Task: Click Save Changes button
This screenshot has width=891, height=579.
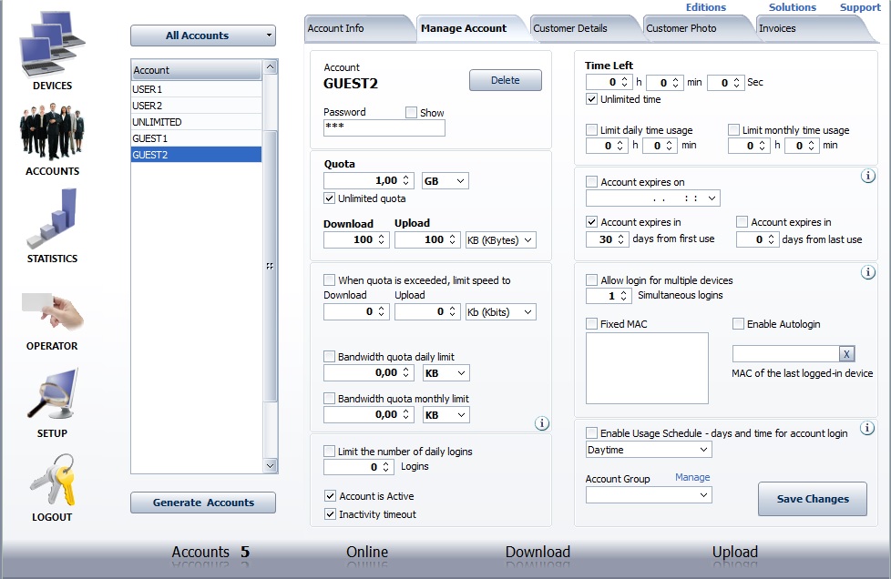Action: (813, 499)
